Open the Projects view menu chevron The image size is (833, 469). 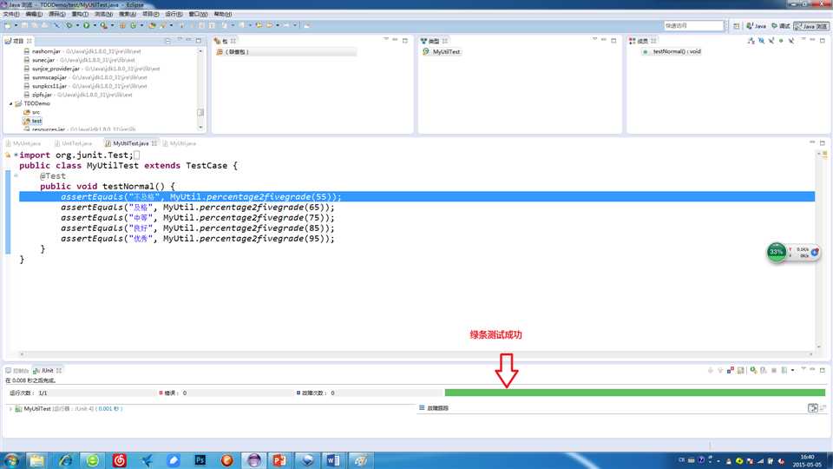pyautogui.click(x=179, y=40)
